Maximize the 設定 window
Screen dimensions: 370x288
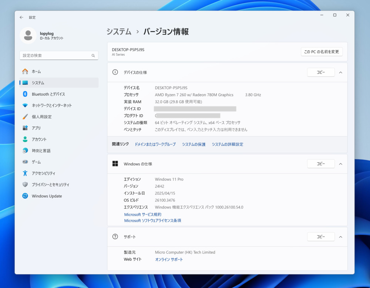(x=334, y=15)
